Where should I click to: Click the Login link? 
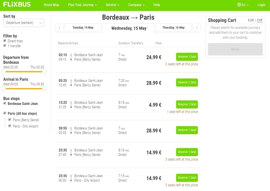261,5
